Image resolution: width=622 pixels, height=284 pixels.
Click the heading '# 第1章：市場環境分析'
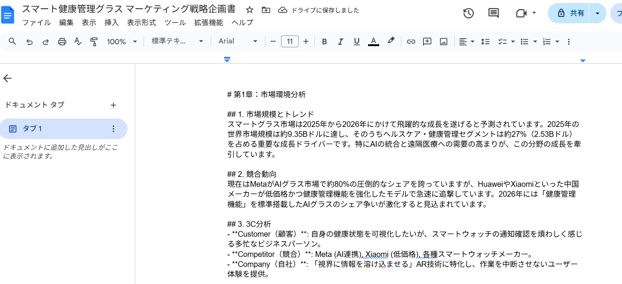coord(267,95)
